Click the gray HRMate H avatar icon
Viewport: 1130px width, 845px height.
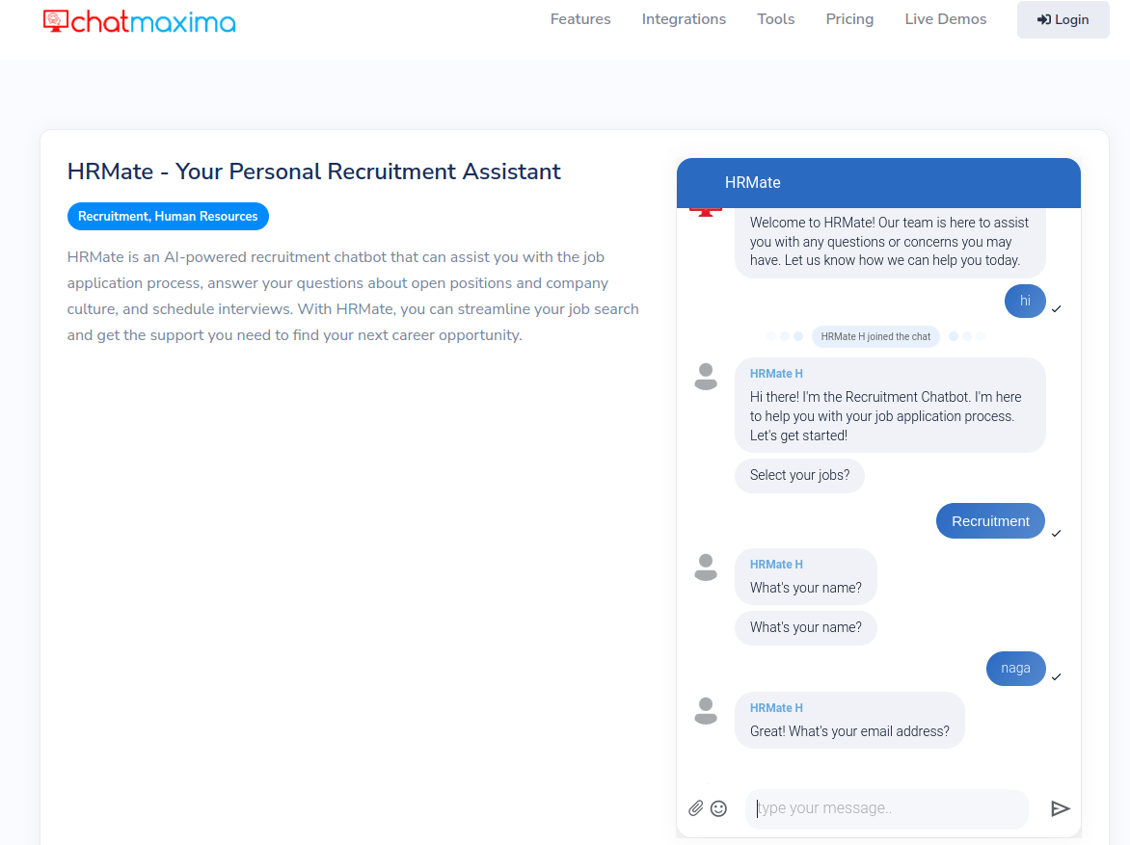(706, 376)
